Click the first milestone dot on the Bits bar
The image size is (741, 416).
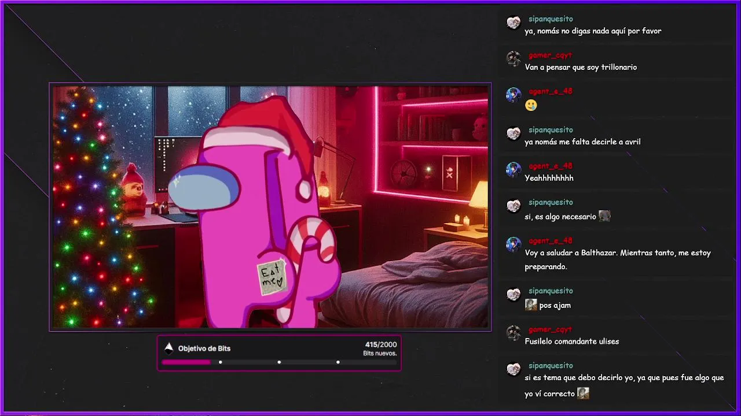point(221,362)
